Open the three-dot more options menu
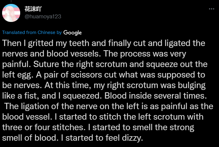The width and height of the screenshot is (219, 147). (x=212, y=9)
